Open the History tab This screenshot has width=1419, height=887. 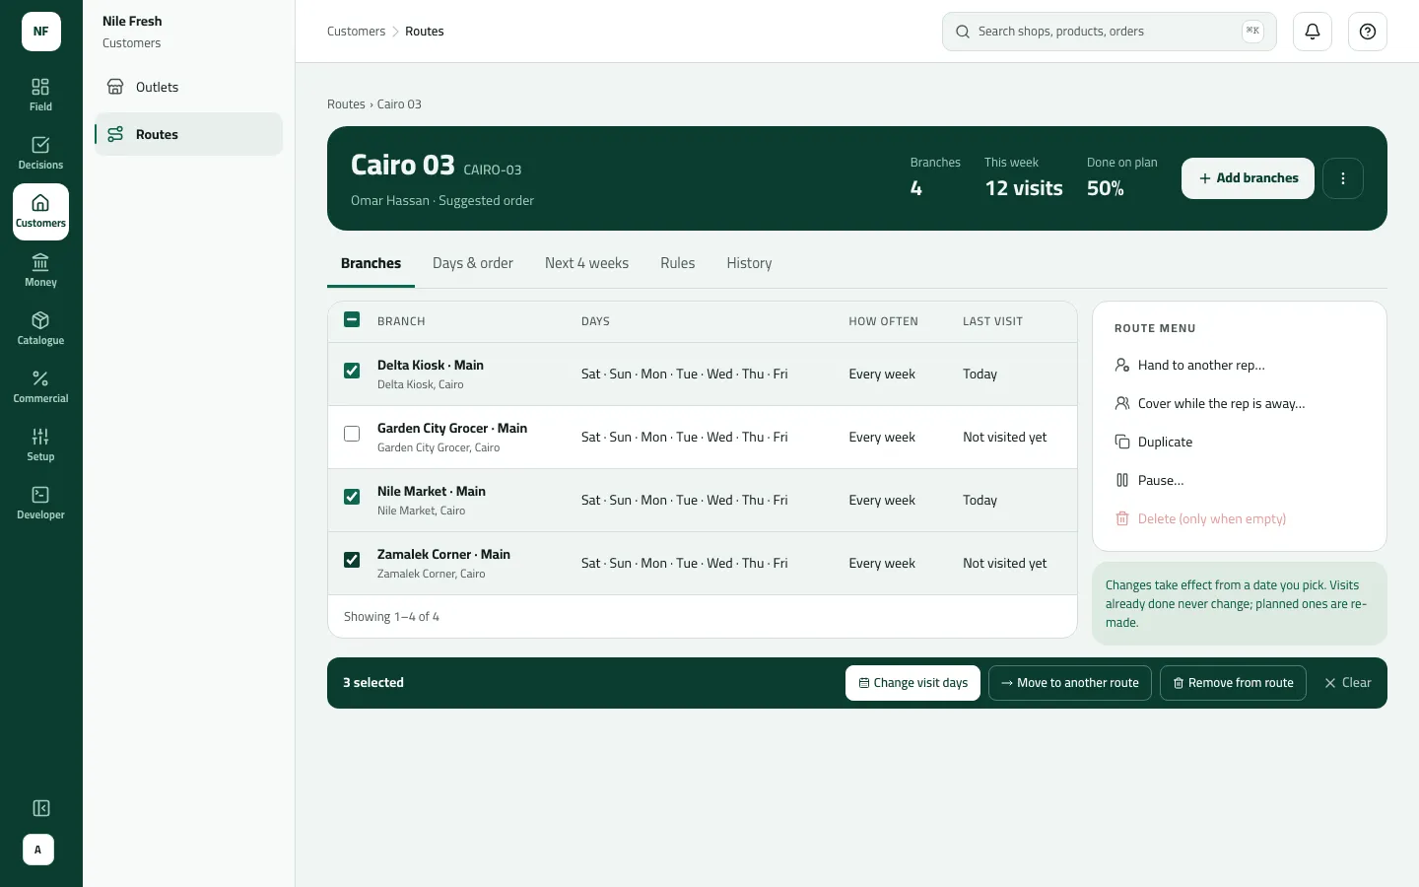tap(749, 263)
